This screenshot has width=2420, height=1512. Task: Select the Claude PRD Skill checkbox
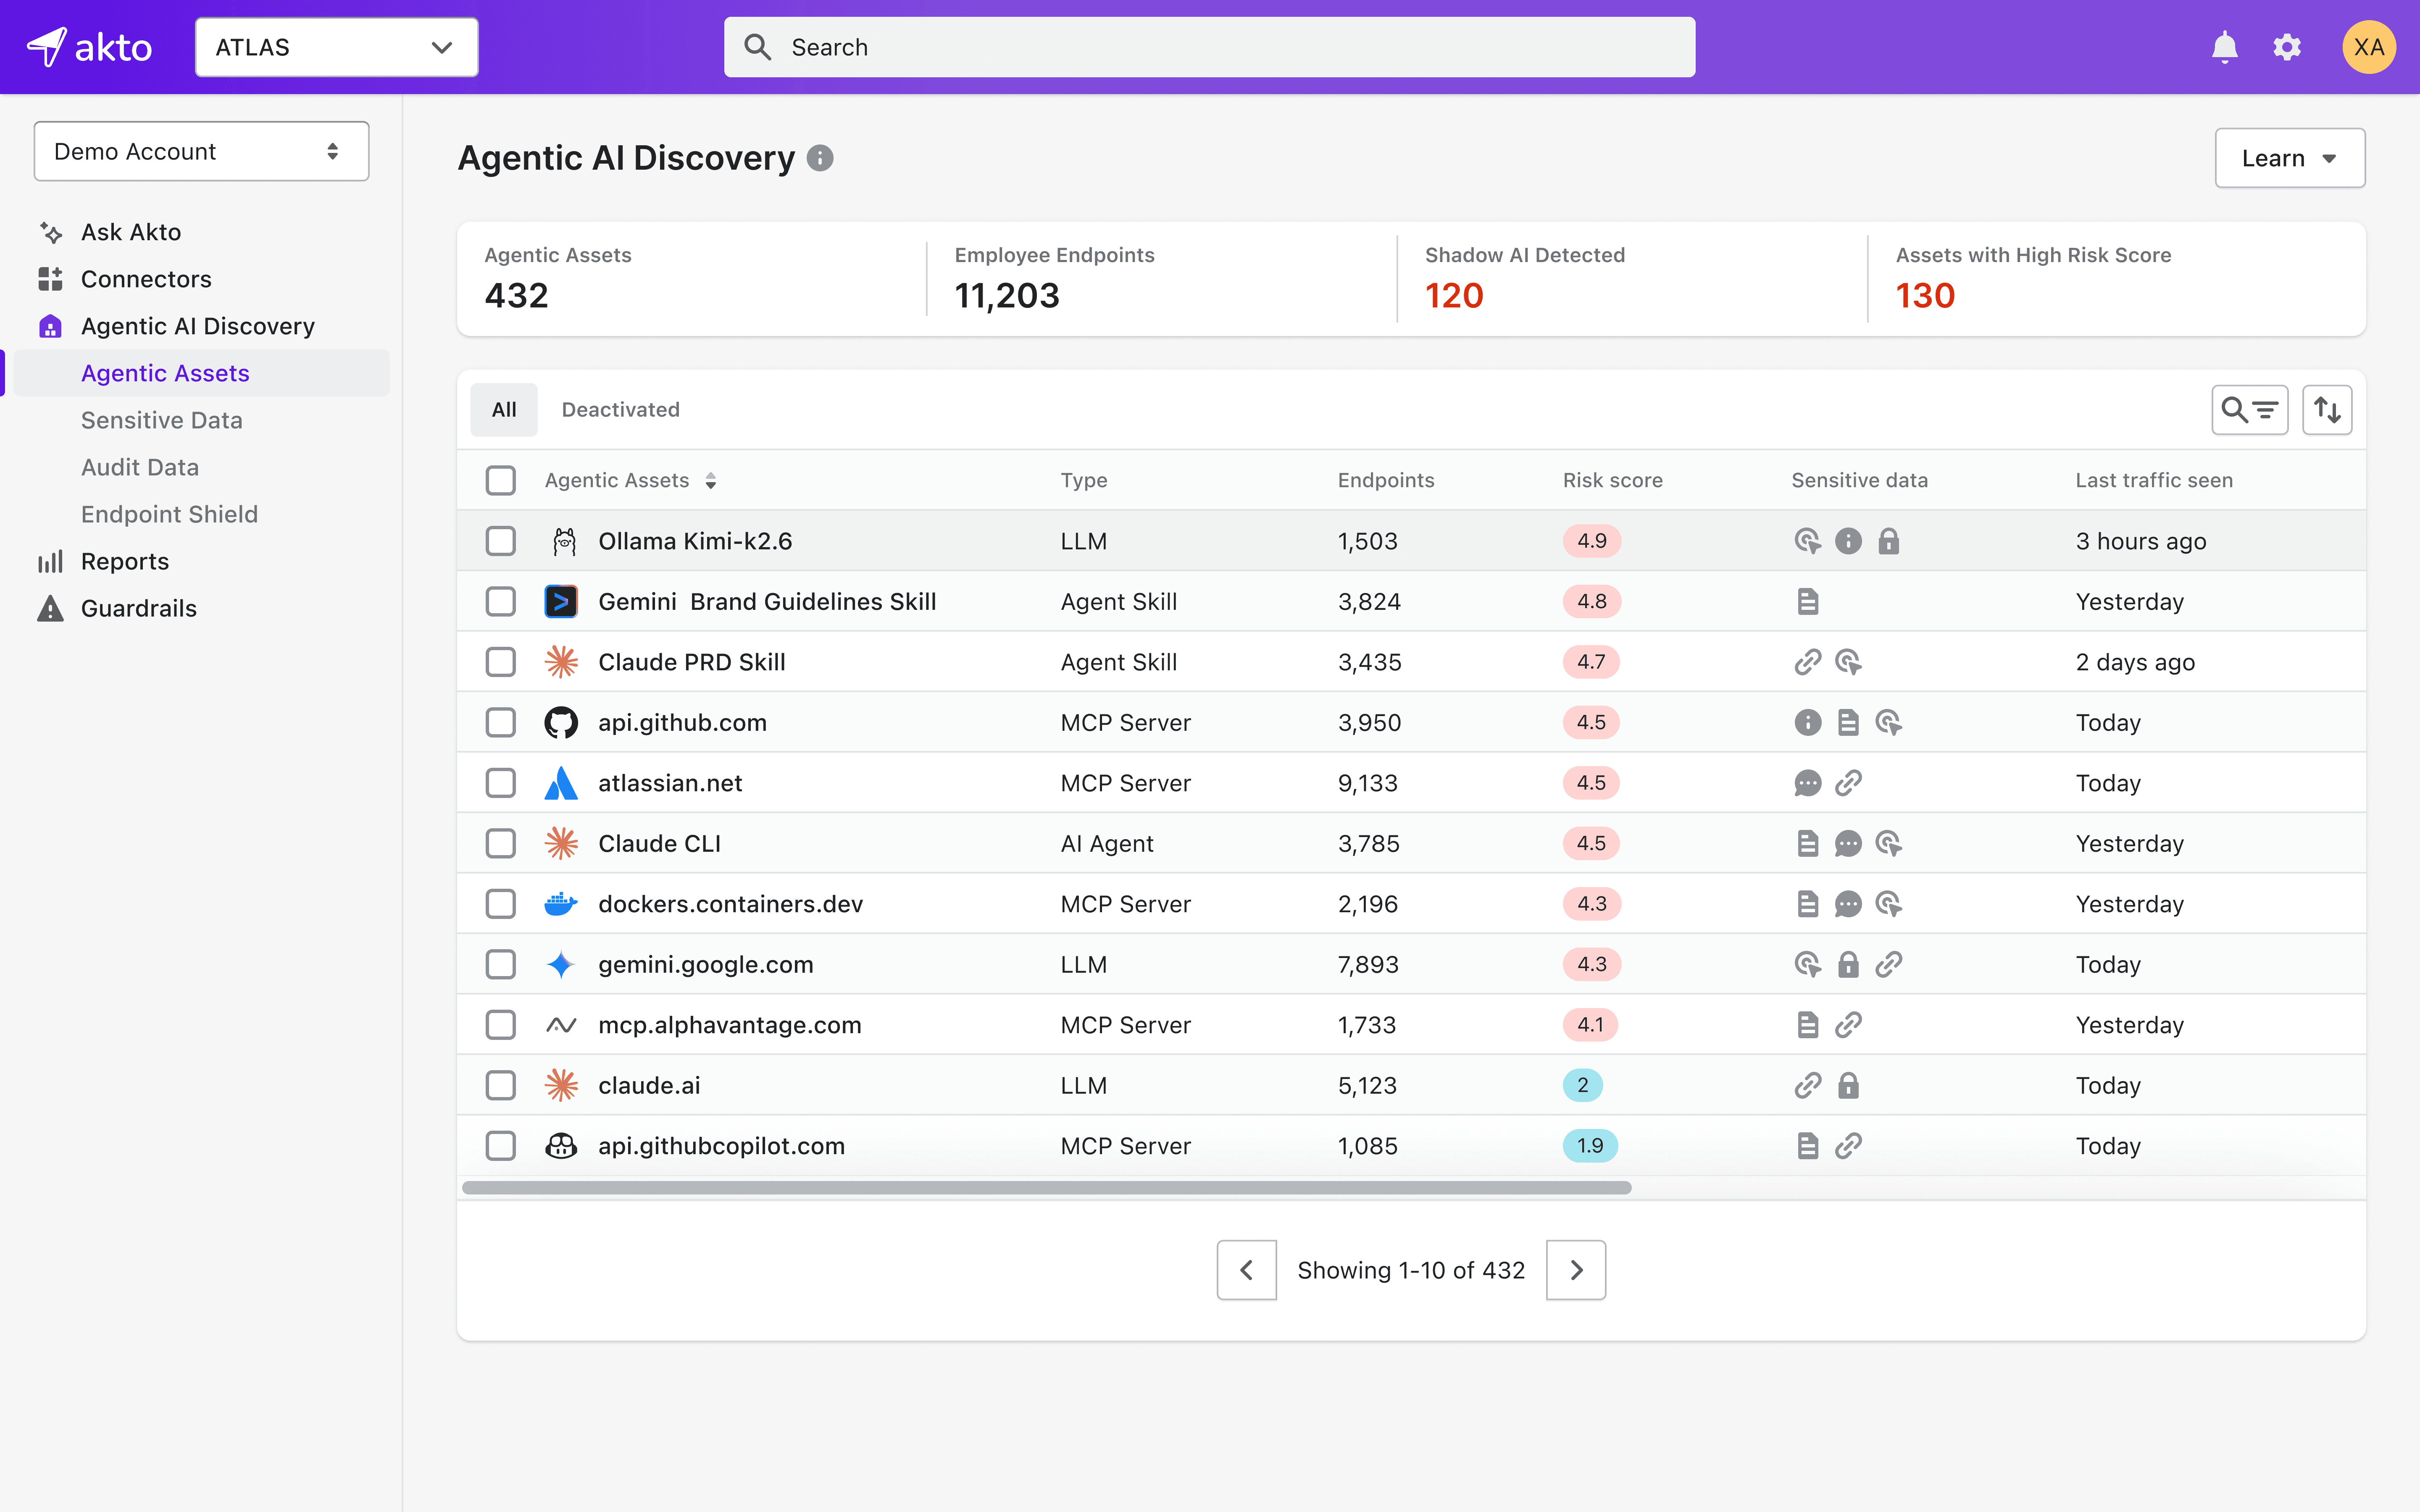(x=500, y=662)
